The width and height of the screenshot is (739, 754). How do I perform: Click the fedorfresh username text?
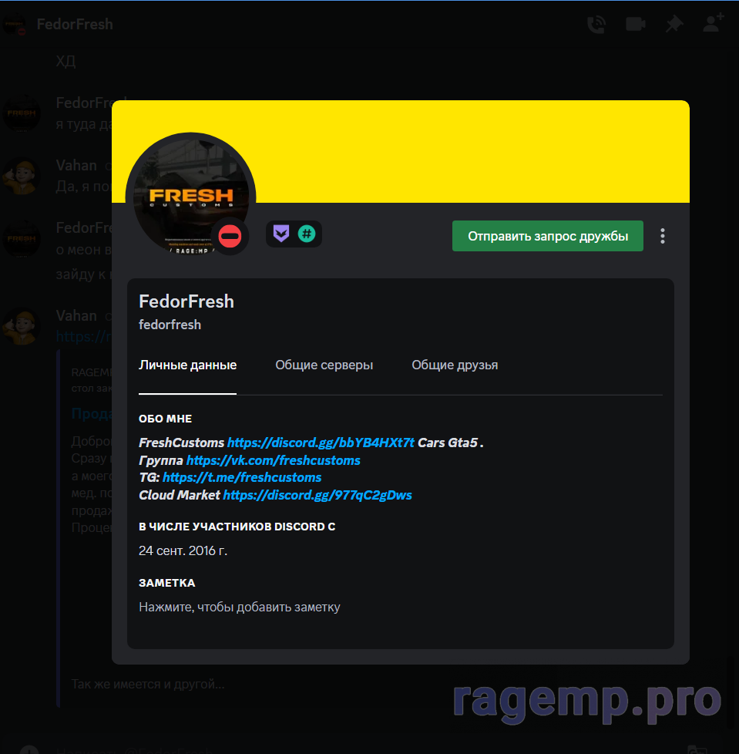click(170, 325)
